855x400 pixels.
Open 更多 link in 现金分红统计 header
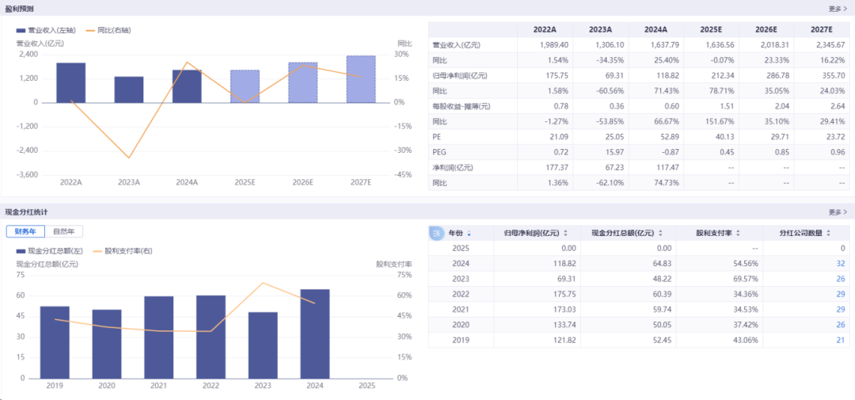(838, 211)
